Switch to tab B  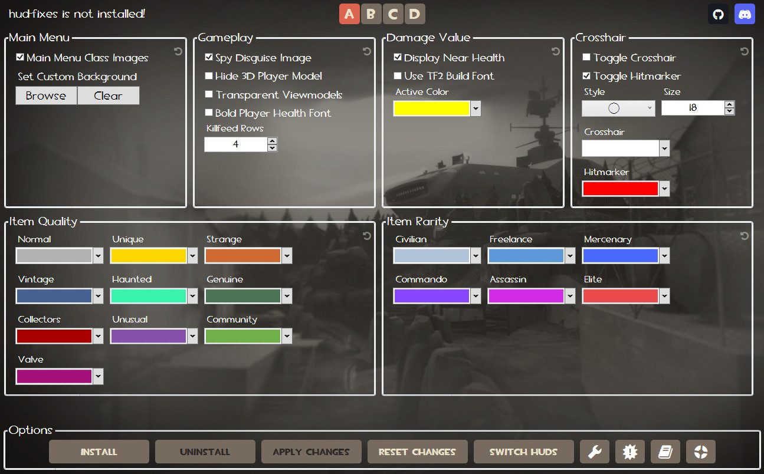371,14
